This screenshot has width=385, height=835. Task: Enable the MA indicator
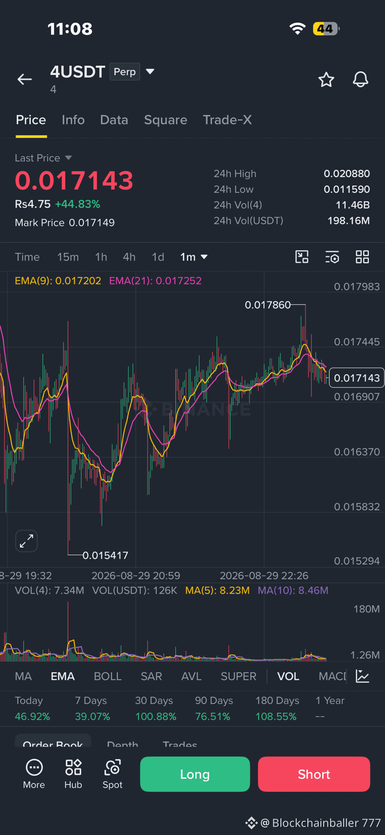coord(23,676)
